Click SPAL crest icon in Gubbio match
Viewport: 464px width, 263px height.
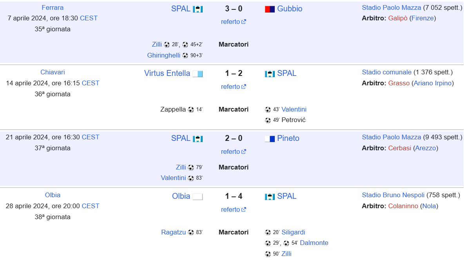tap(198, 9)
